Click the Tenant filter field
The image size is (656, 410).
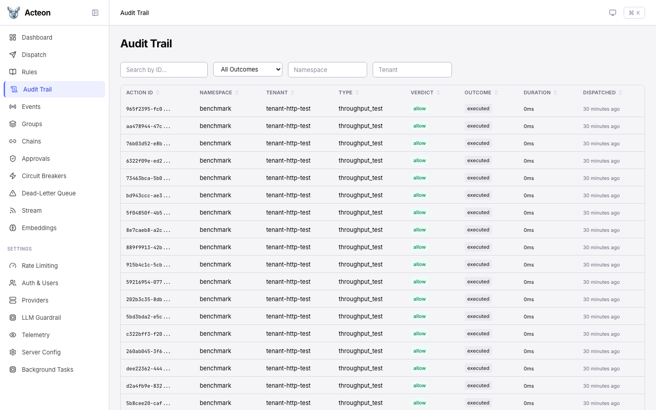coord(412,70)
